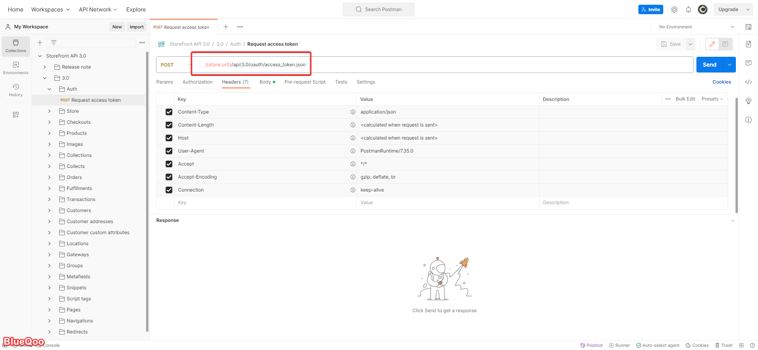
Task: Toggle the Connection header checkbox
Action: 169,190
